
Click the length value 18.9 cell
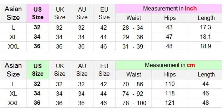pyautogui.click(x=206, y=46)
